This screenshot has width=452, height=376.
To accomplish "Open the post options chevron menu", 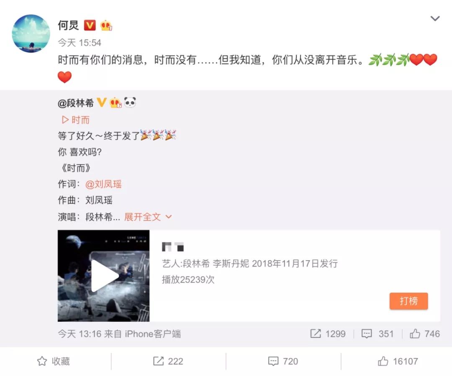I will [x=435, y=19].
